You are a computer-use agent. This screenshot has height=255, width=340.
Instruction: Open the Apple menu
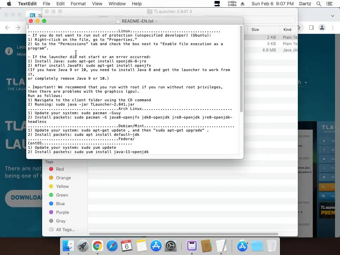(x=9, y=4)
